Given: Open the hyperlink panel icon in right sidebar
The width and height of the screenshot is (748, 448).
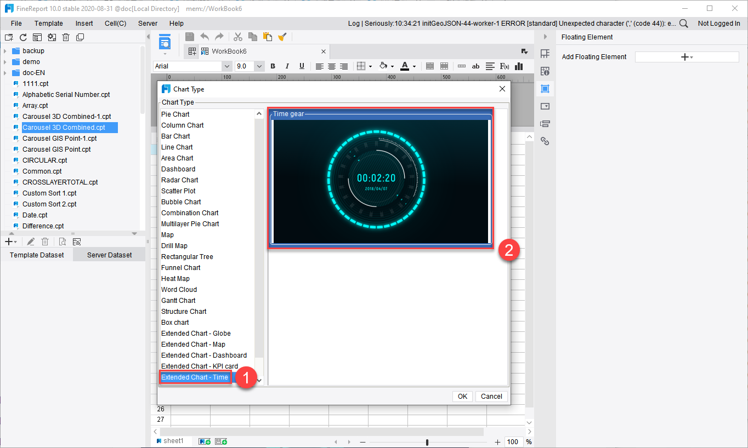Looking at the screenshot, I should (545, 141).
